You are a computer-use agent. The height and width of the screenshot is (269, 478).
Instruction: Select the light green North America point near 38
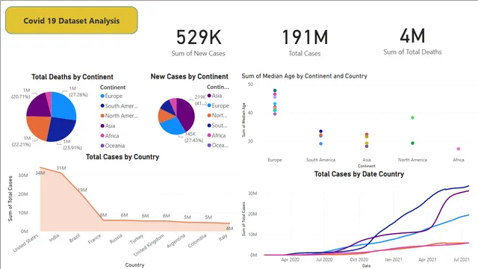(412, 117)
